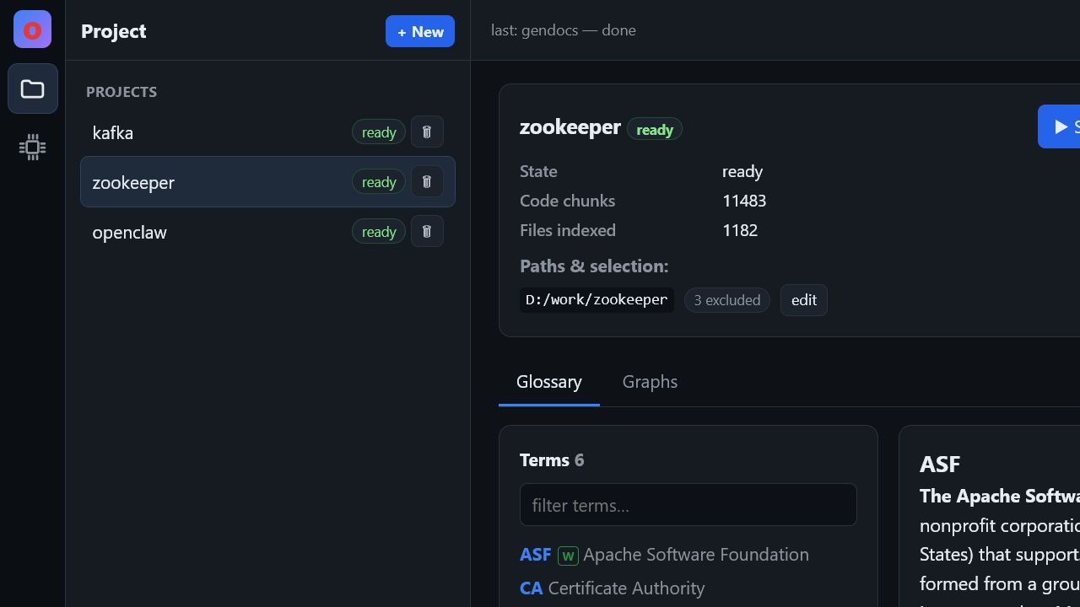Open the chip processor sidebar icon
This screenshot has width=1080, height=607.
pyautogui.click(x=33, y=148)
